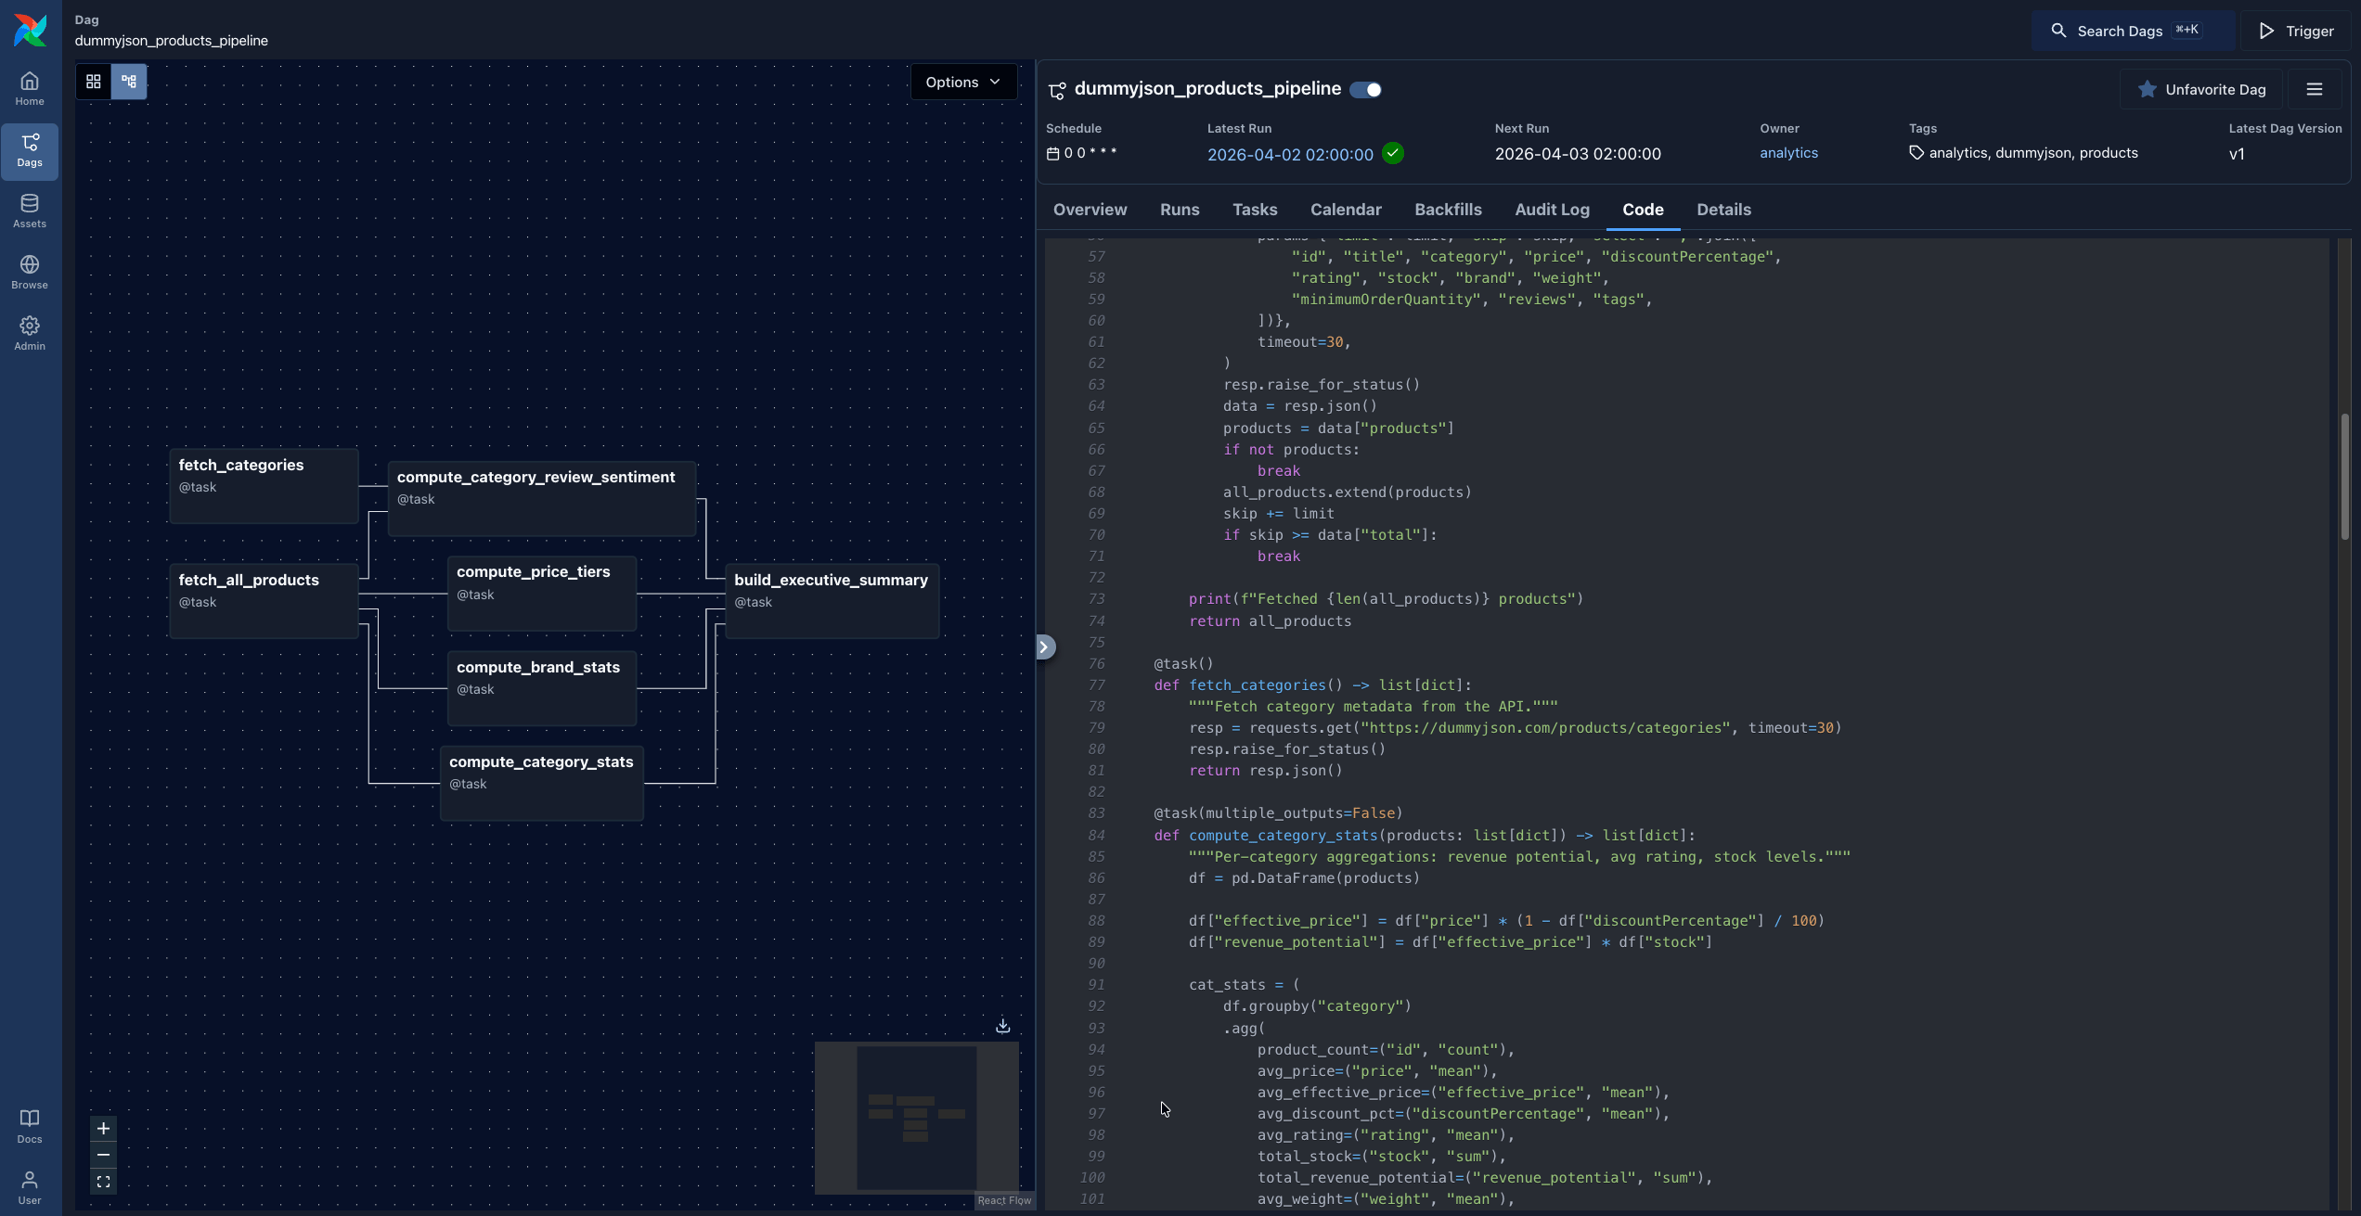Click the dag icon beside the pipeline title
The width and height of the screenshot is (2361, 1216).
(1057, 90)
